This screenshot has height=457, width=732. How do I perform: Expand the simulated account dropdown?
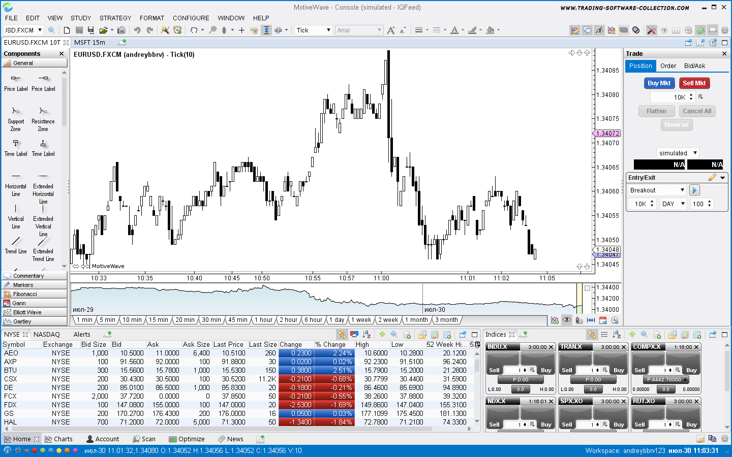(678, 153)
